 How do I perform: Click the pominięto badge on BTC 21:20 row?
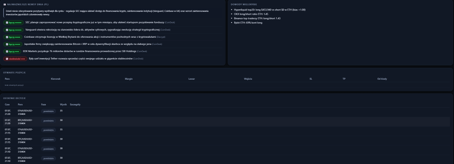click(x=48, y=120)
